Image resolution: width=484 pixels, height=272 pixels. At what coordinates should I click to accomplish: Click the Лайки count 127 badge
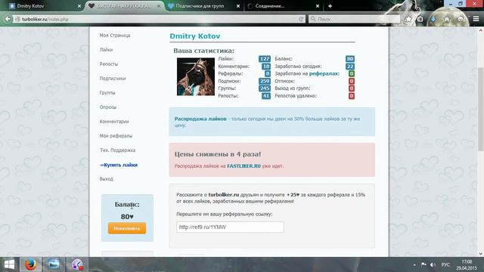pos(265,59)
